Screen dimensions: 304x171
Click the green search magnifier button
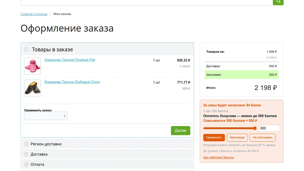pos(278,2)
